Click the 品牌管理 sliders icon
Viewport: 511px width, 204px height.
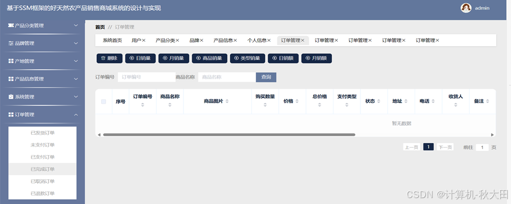coord(11,43)
